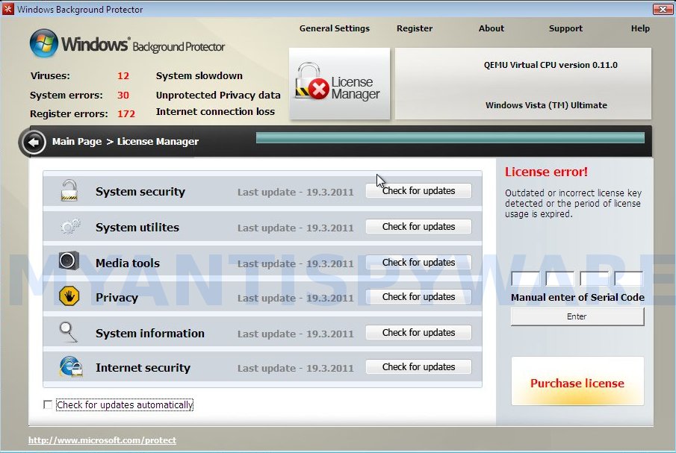Click Internet connection loss text
676x453 pixels.
tap(215, 112)
